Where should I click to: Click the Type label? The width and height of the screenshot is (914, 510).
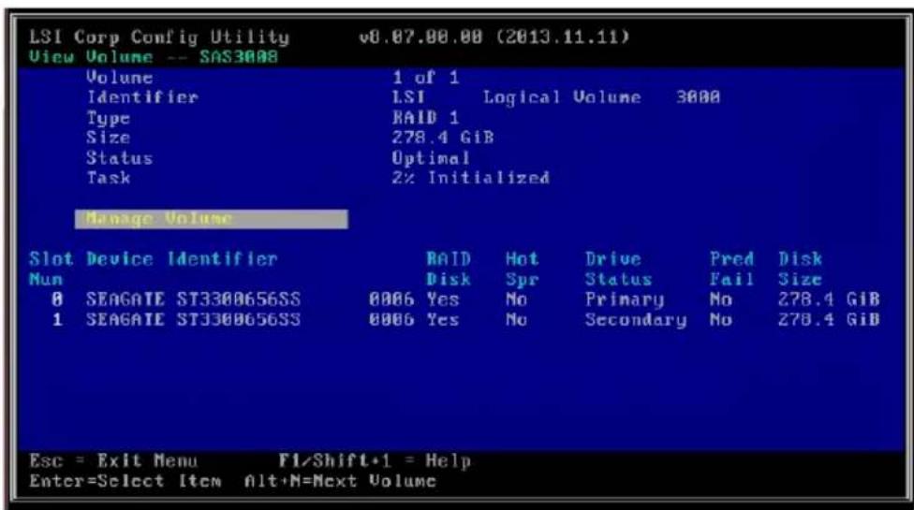pos(109,118)
